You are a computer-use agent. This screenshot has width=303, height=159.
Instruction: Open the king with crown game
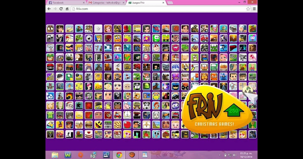pyautogui.click(x=127, y=96)
